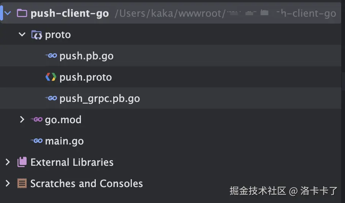
Task: Select the go.mod file name
Action: (63, 120)
